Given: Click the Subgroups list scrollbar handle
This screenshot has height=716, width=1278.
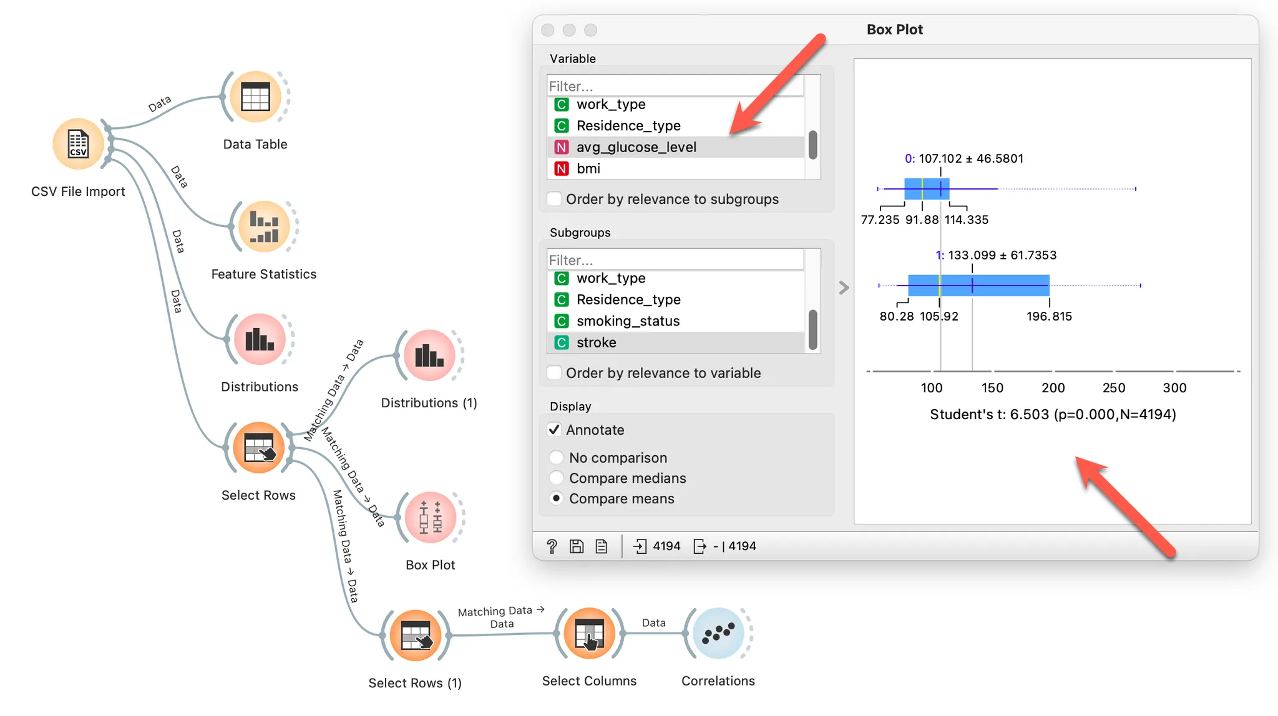Looking at the screenshot, I should (812, 329).
